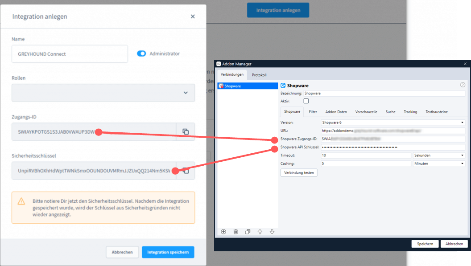The image size is (471, 266).
Task: Click Speichern in Addon Manager
Action: [425, 244]
